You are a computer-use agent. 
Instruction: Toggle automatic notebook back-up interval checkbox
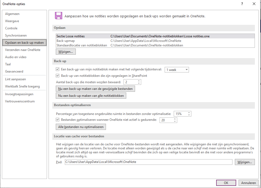[x=58, y=69]
